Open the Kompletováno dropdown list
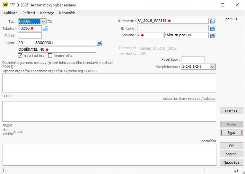The width and height of the screenshot is (245, 174). pyautogui.click(x=213, y=66)
